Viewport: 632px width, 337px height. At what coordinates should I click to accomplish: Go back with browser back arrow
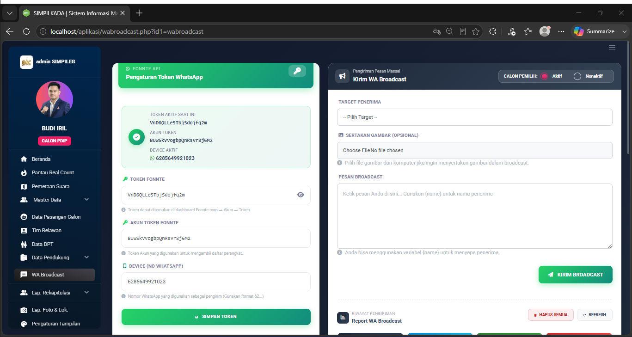[x=10, y=31]
